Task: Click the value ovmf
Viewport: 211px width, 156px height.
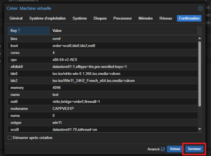Action: (x=56, y=39)
